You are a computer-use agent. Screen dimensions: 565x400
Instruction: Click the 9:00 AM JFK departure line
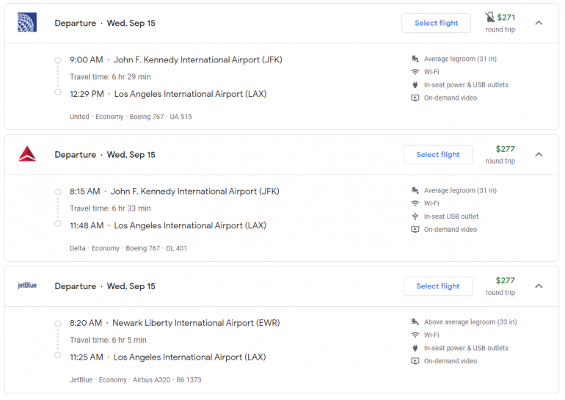(x=175, y=59)
